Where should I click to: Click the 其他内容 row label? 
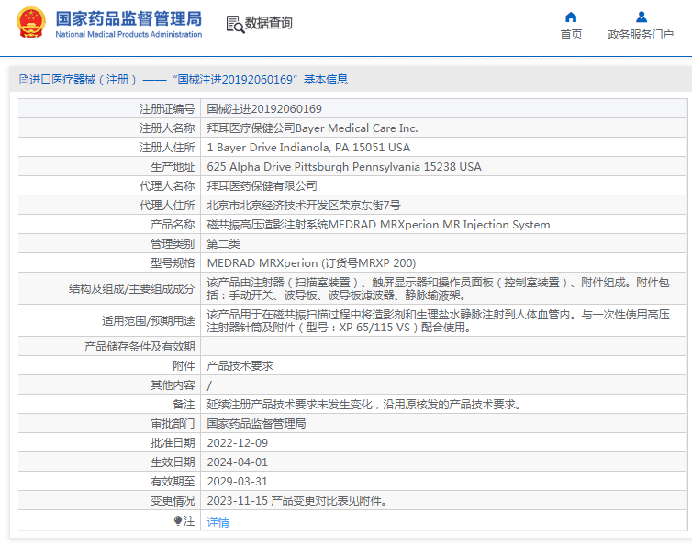click(173, 385)
